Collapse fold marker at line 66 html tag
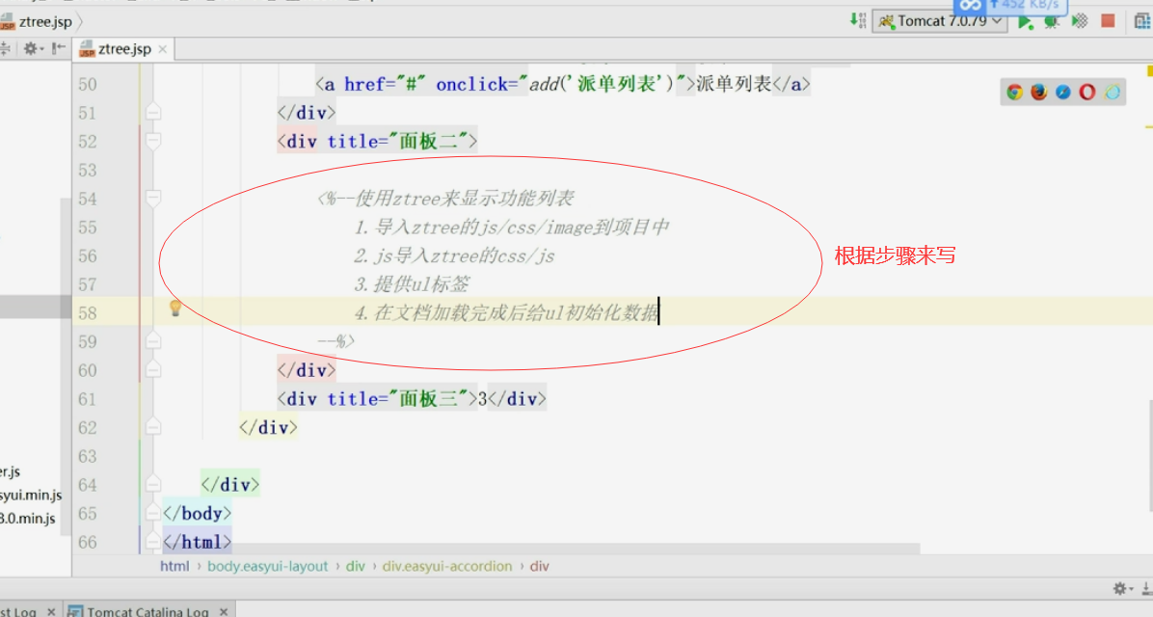This screenshot has height=617, width=1153. 153,541
